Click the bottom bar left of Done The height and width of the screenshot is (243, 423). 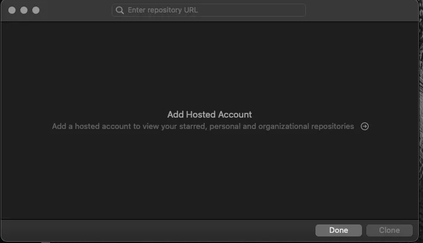[x=158, y=230]
